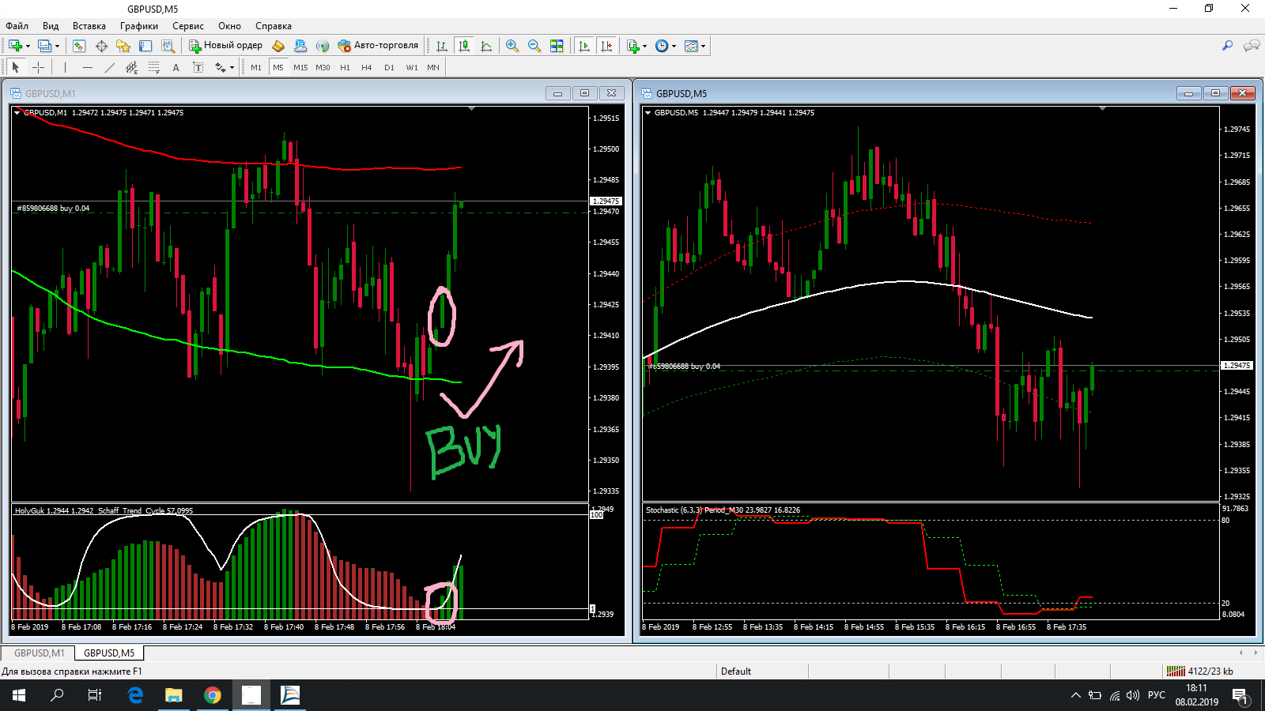Show the Market Watch panel

coord(79,46)
